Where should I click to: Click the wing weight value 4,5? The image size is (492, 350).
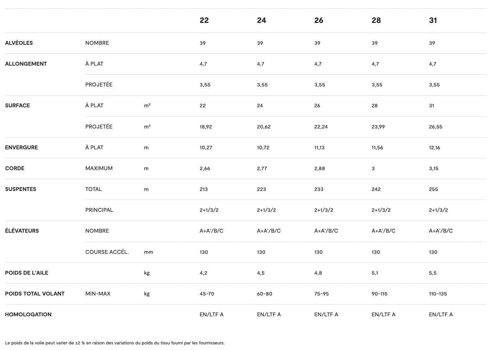point(261,273)
